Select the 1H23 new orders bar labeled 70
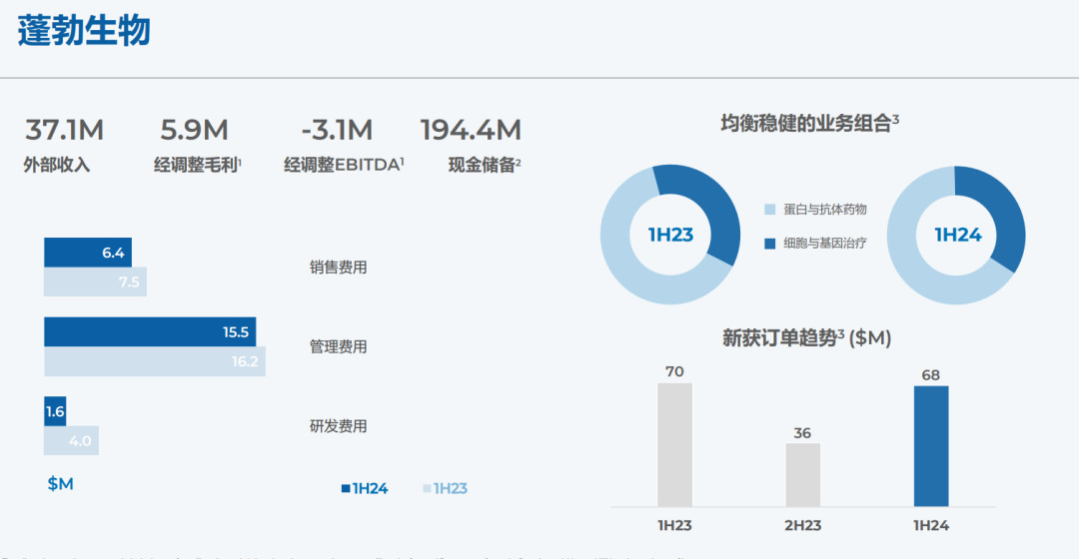 674,445
